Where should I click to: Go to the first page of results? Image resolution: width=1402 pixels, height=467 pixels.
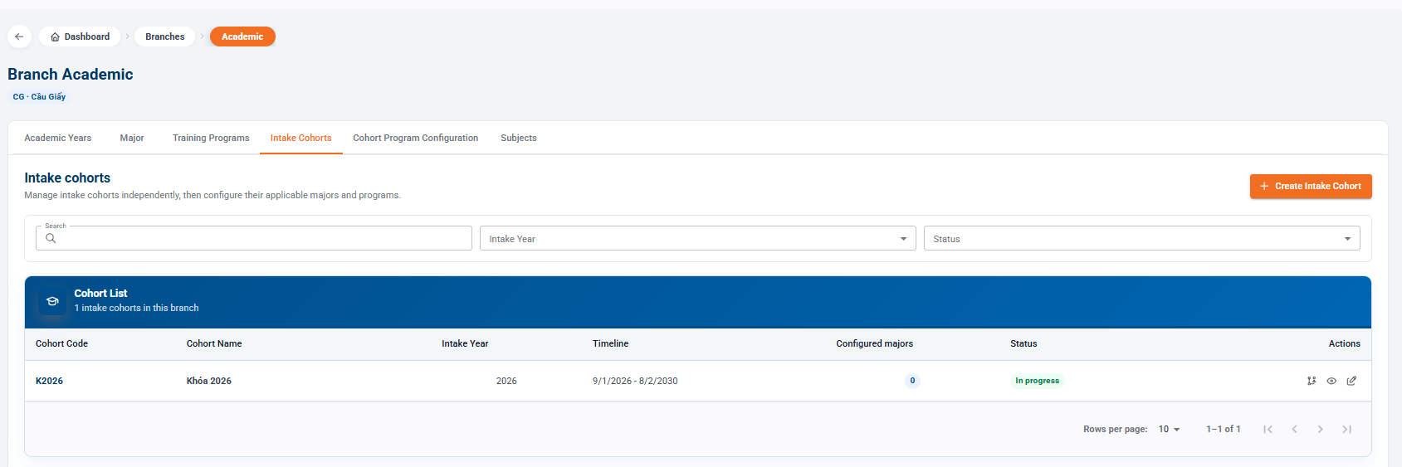point(1268,429)
